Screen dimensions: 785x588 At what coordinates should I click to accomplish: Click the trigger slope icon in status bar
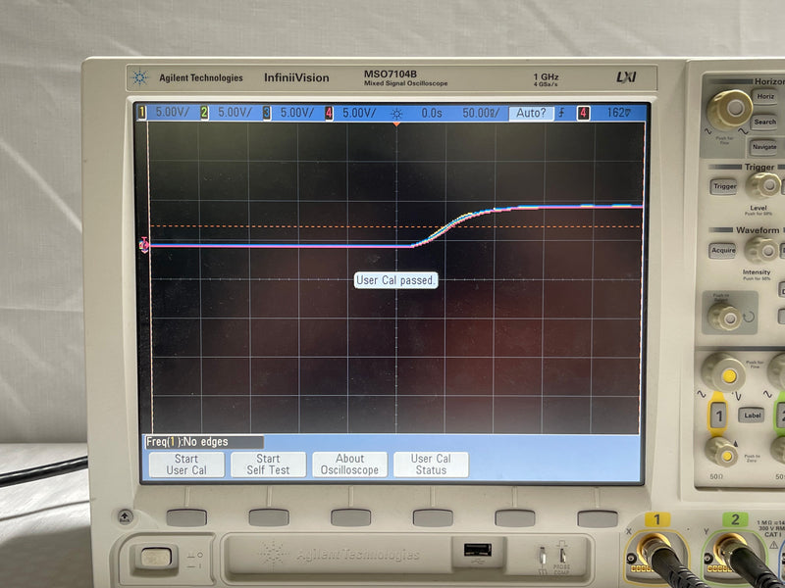(x=559, y=115)
